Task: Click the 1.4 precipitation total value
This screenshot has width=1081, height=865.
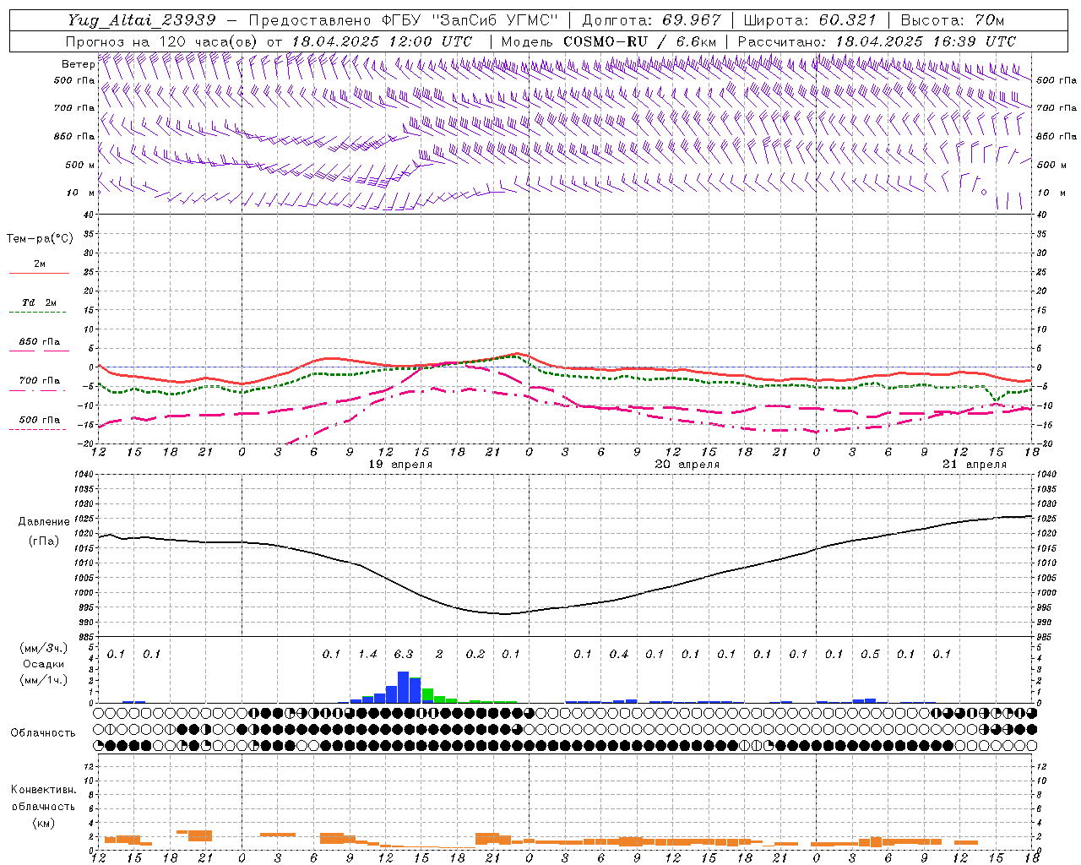Action: (x=367, y=655)
